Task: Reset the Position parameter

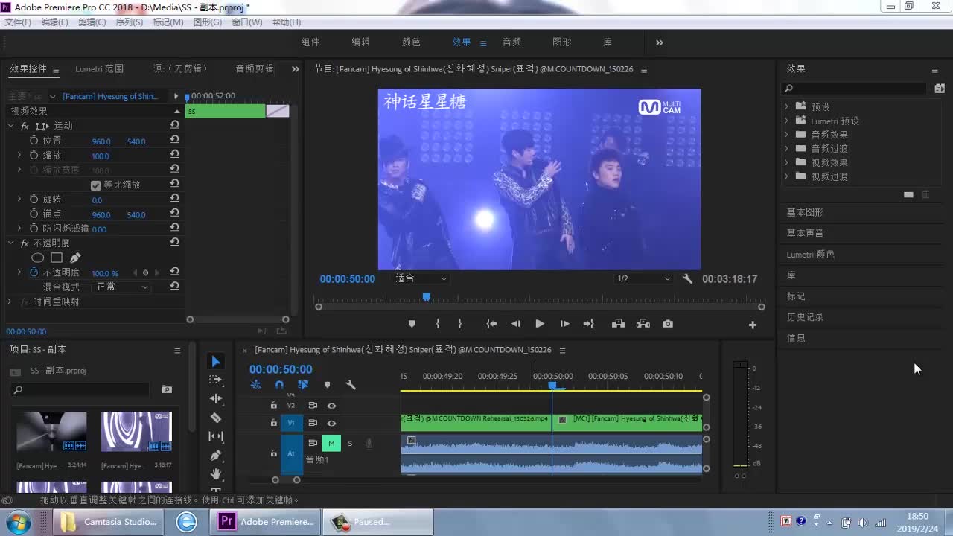Action: point(174,140)
